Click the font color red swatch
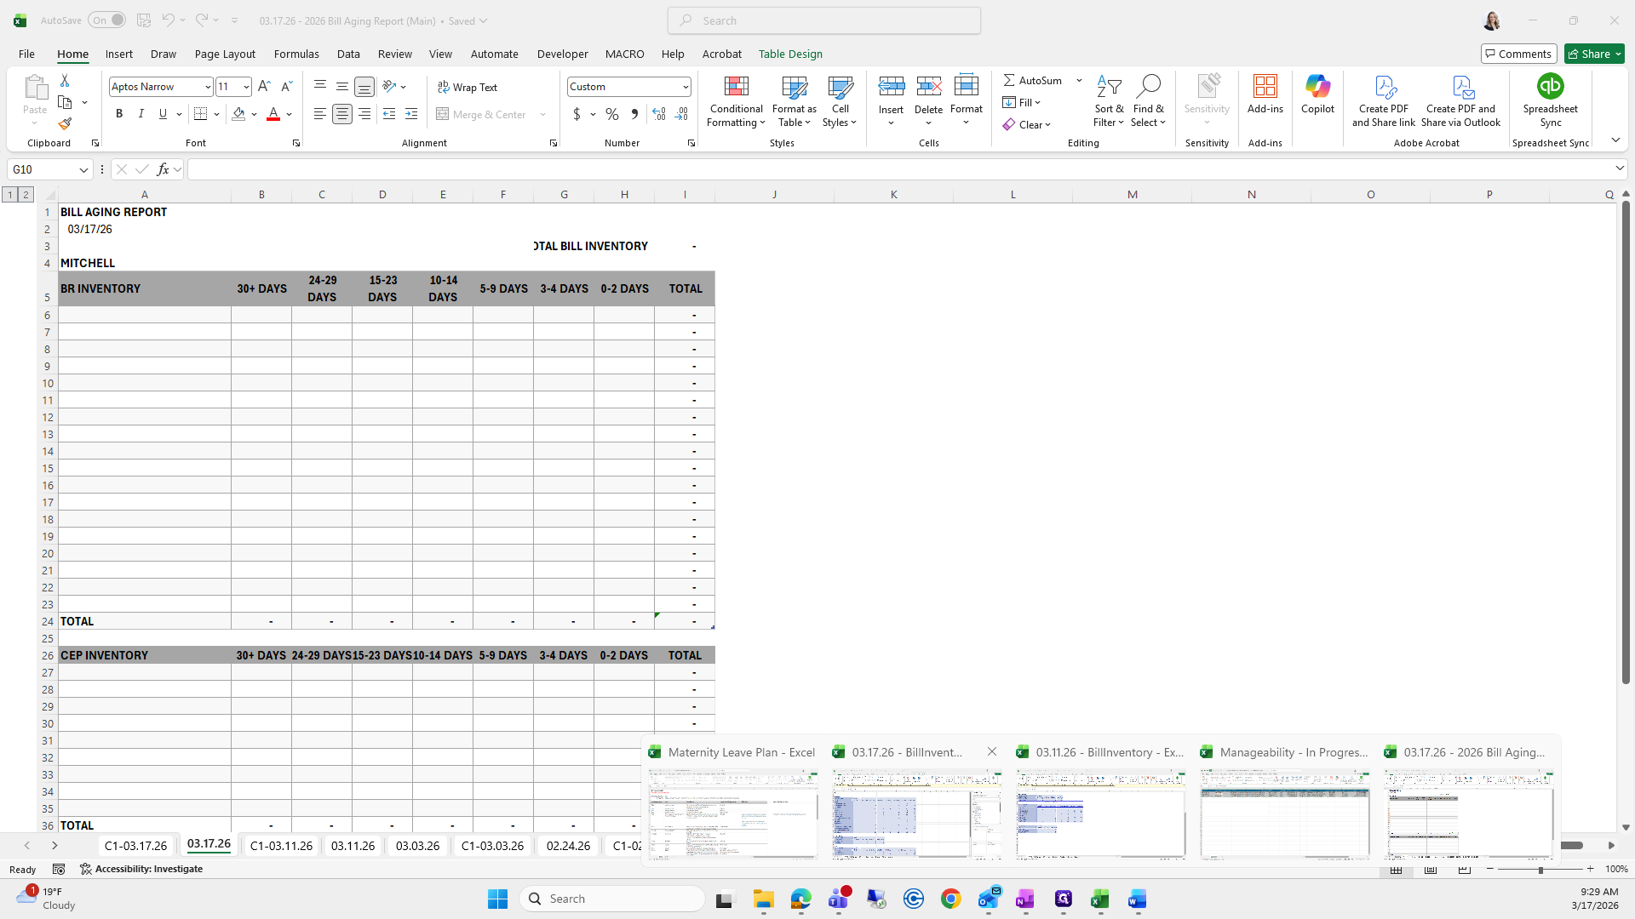This screenshot has height=919, width=1635. tap(273, 114)
